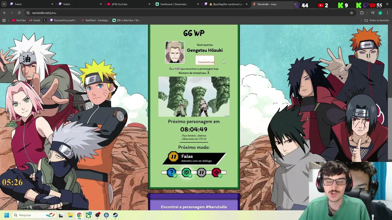Bookmark this page with the star icon
The height and width of the screenshot is (220, 392).
coord(352,13)
